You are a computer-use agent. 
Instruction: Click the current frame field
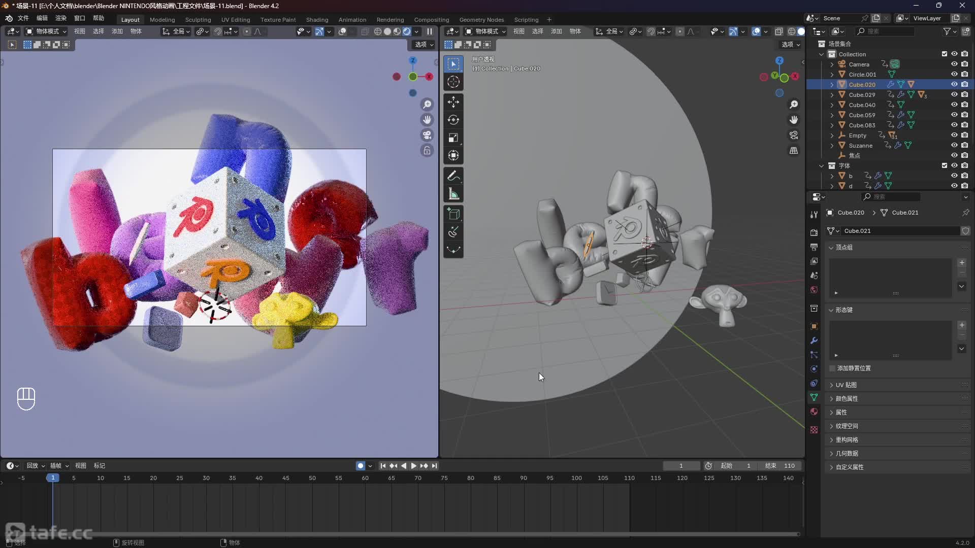tap(681, 466)
